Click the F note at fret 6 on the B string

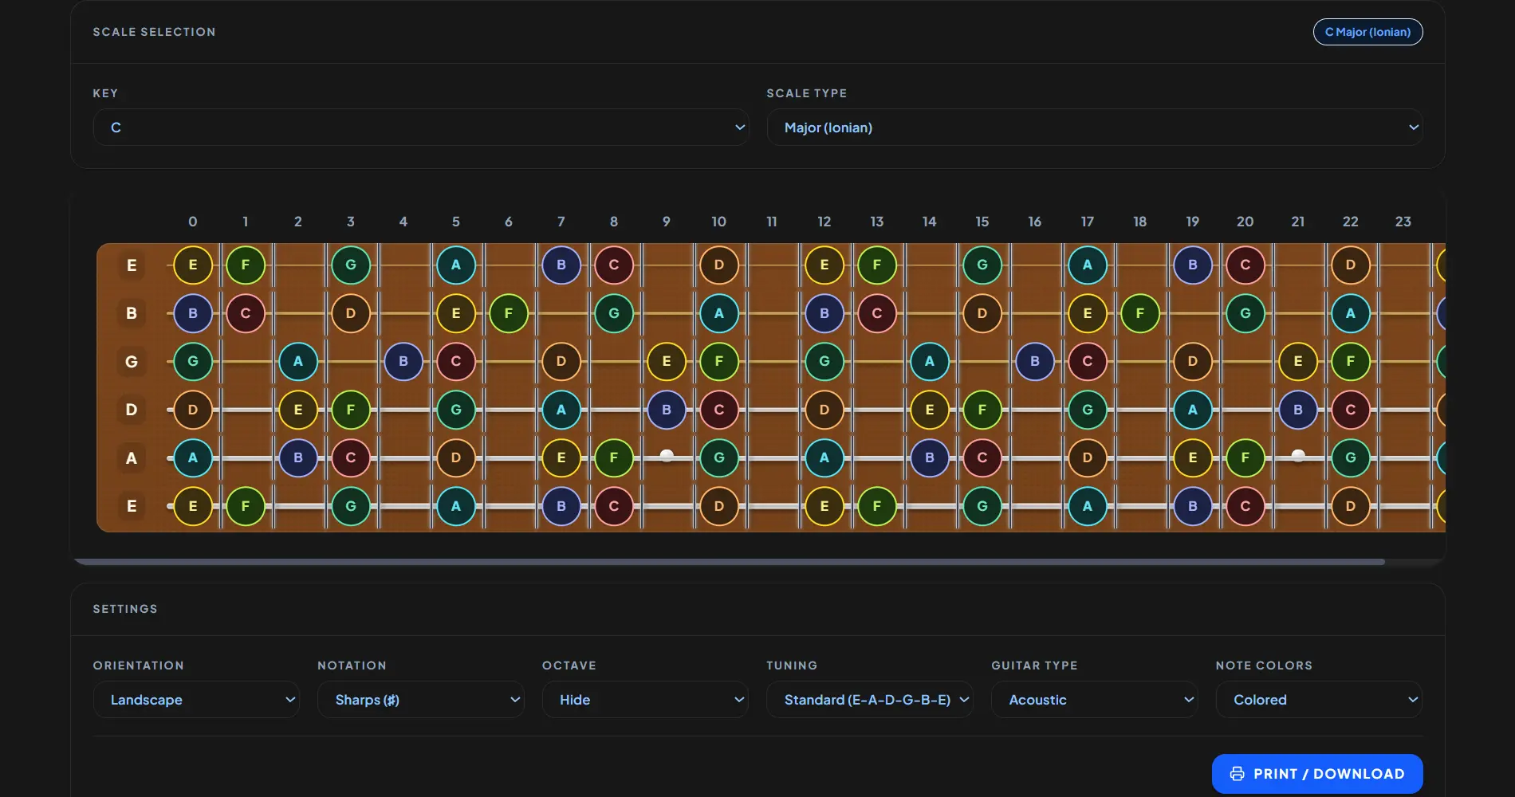tap(509, 313)
